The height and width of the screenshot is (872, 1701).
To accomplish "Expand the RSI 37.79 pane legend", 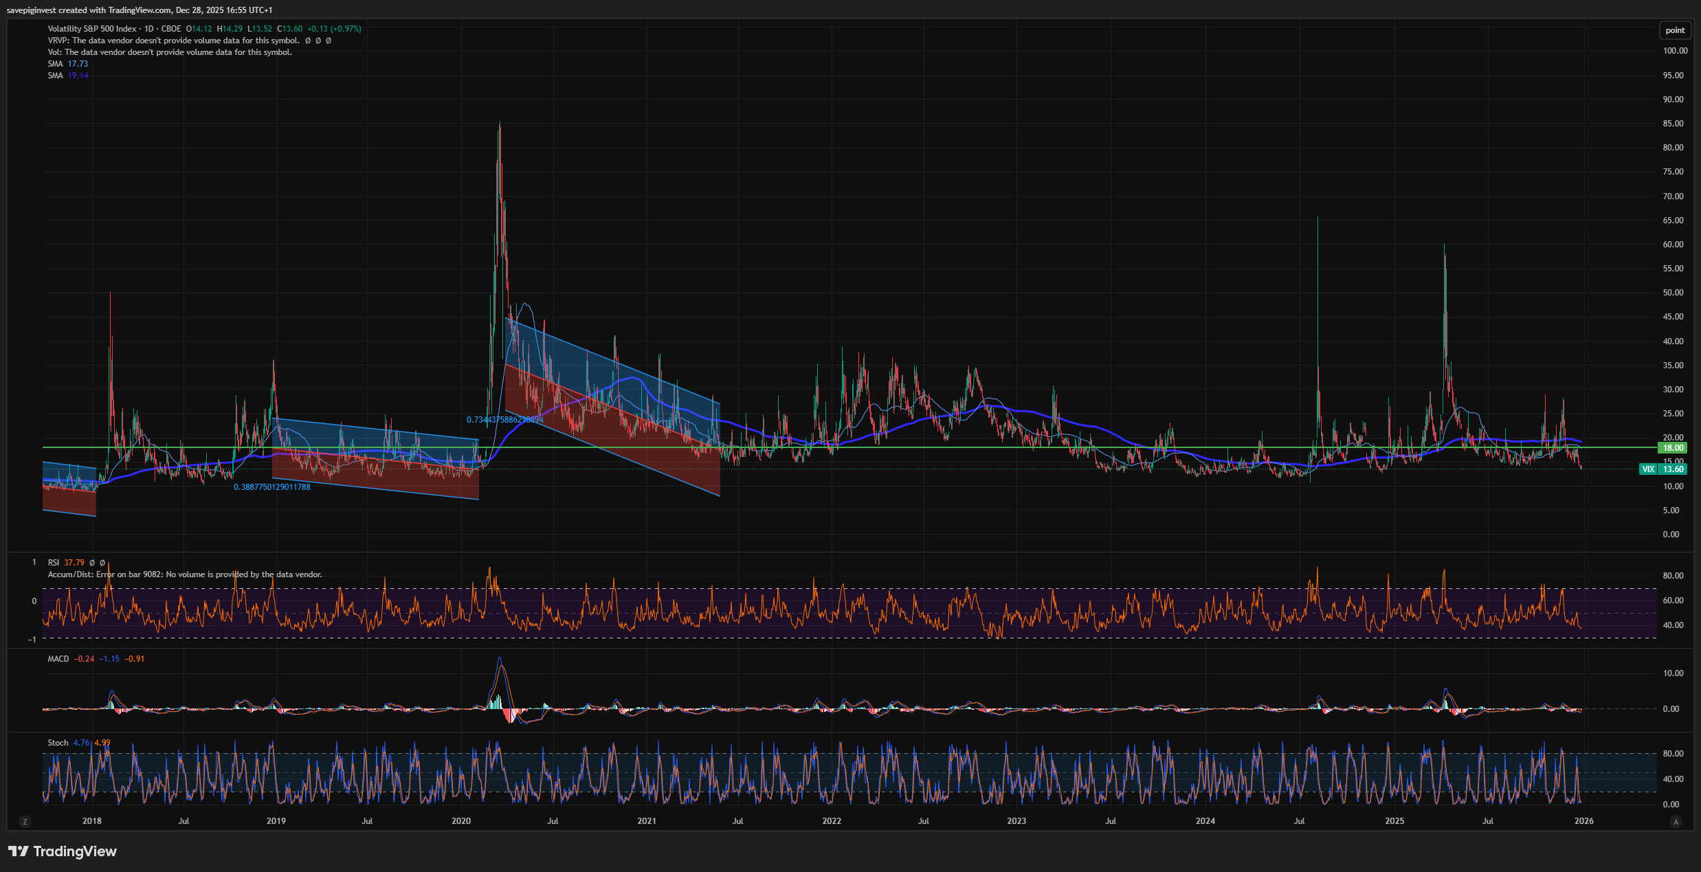I will (65, 563).
